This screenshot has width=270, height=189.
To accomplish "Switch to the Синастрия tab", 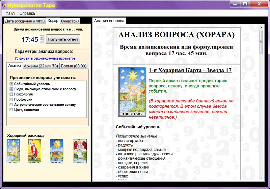I will [70, 21].
